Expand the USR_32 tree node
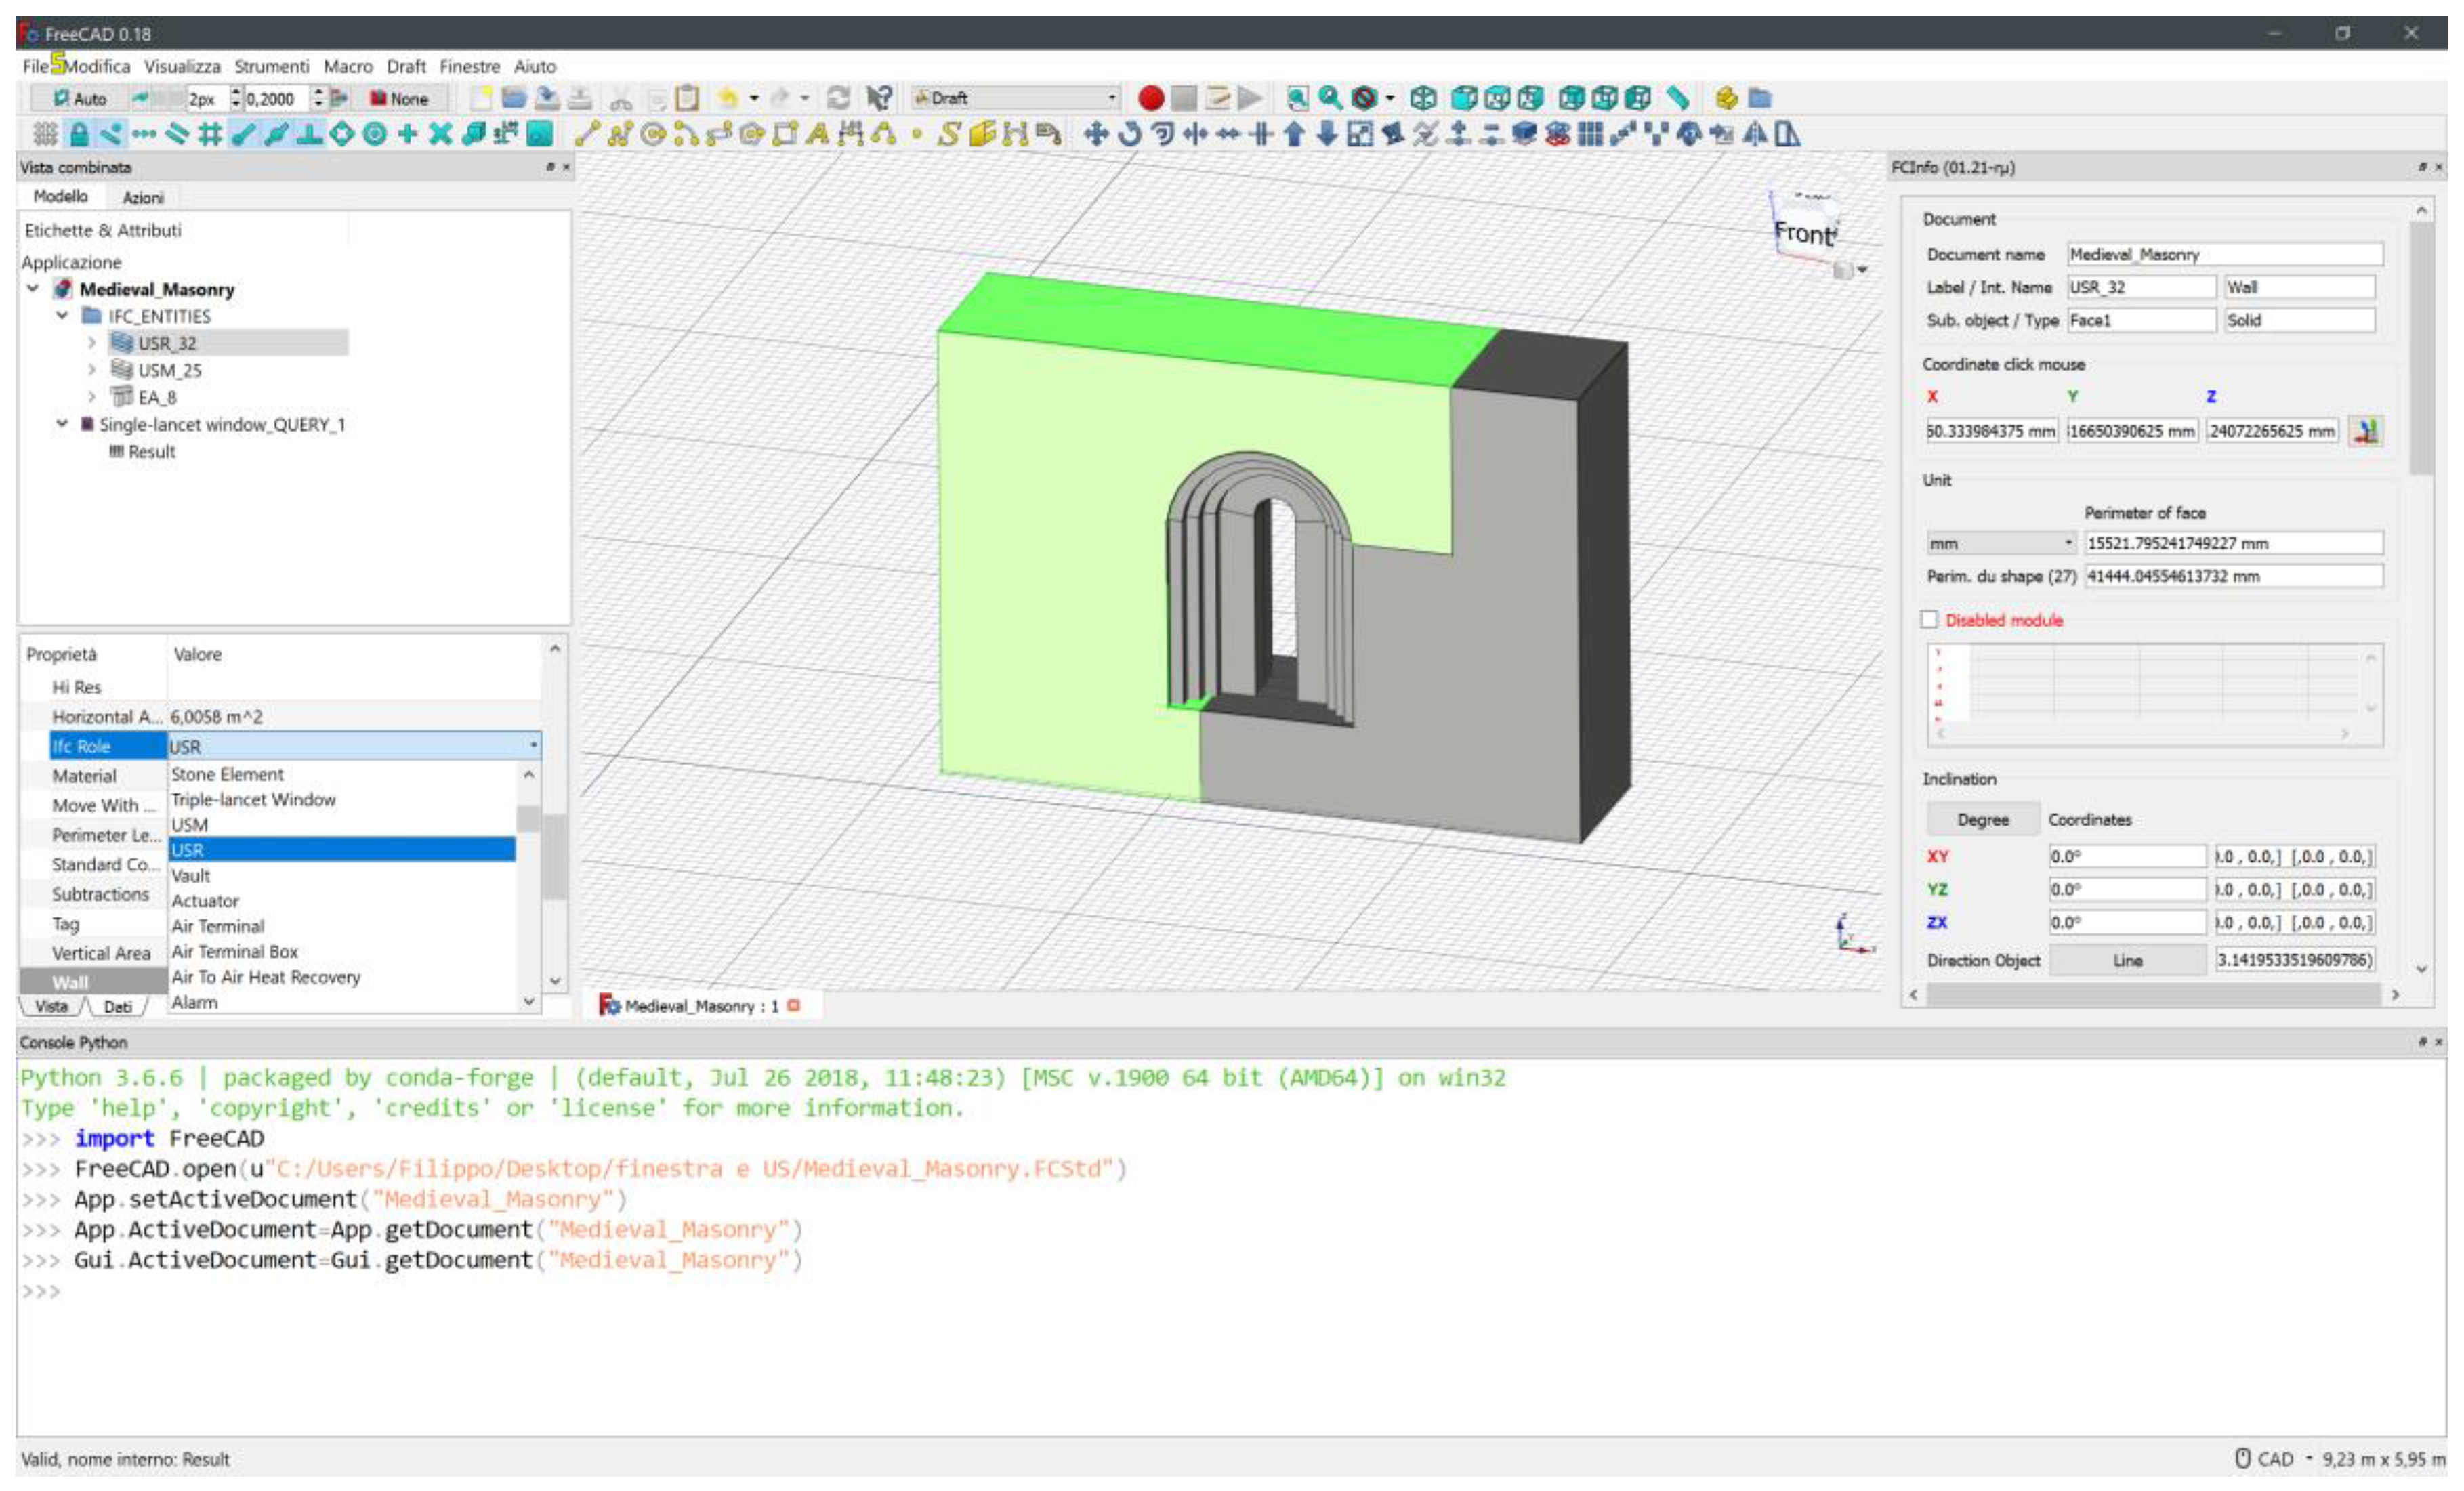 point(92,343)
